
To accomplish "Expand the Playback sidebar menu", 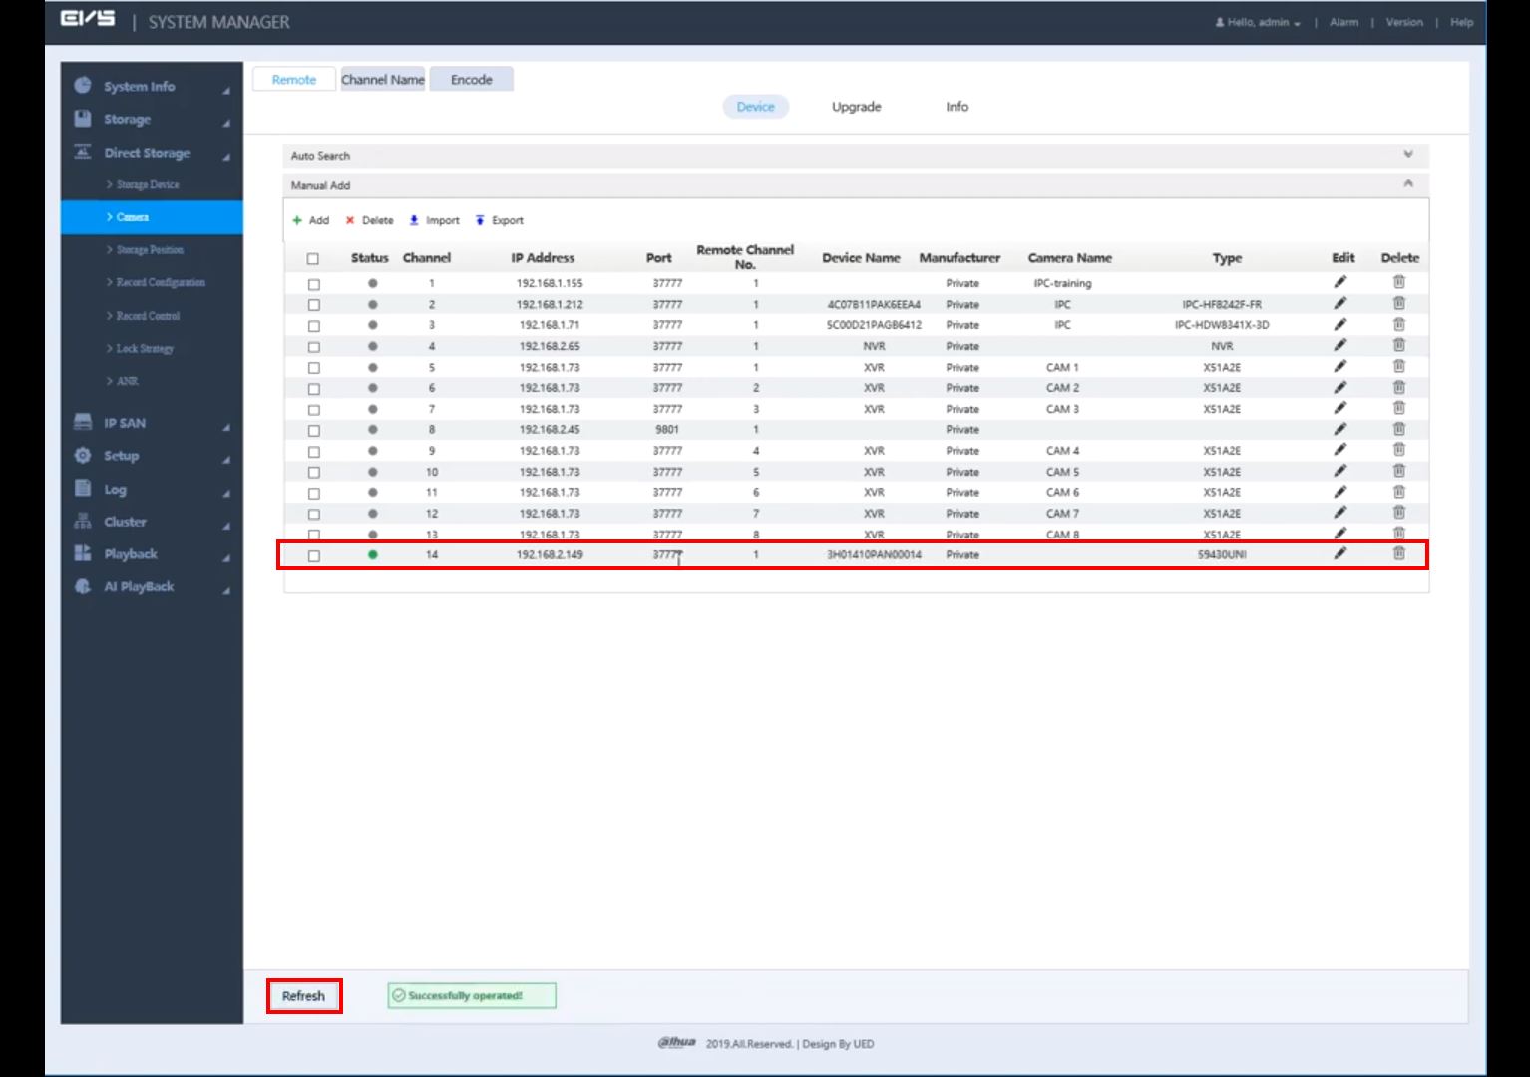I will point(131,554).
